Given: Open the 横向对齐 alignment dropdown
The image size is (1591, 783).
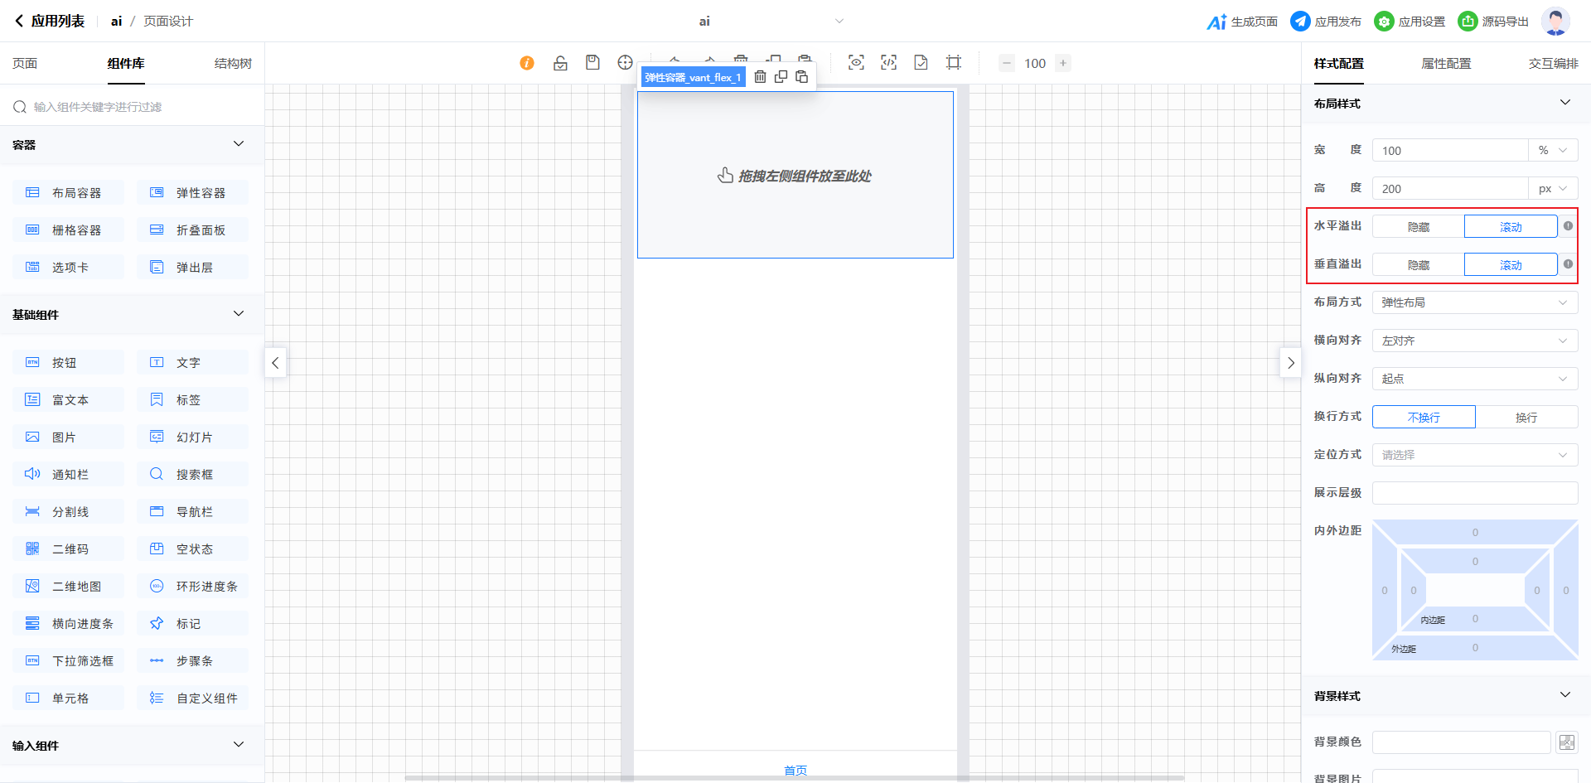Looking at the screenshot, I should (x=1474, y=341).
